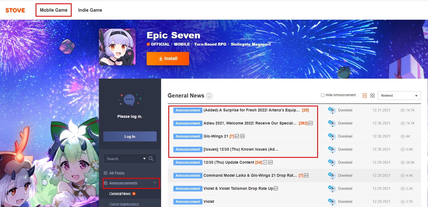Switch to grid view icon
The image size is (428, 207).
coord(372,96)
